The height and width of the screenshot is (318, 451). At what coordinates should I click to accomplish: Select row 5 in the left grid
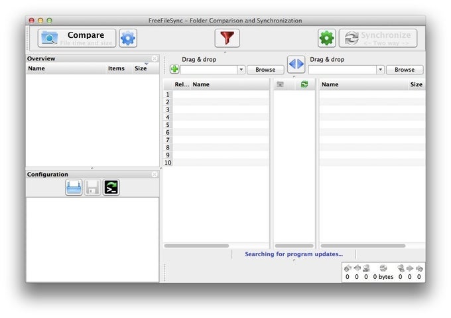[216, 125]
